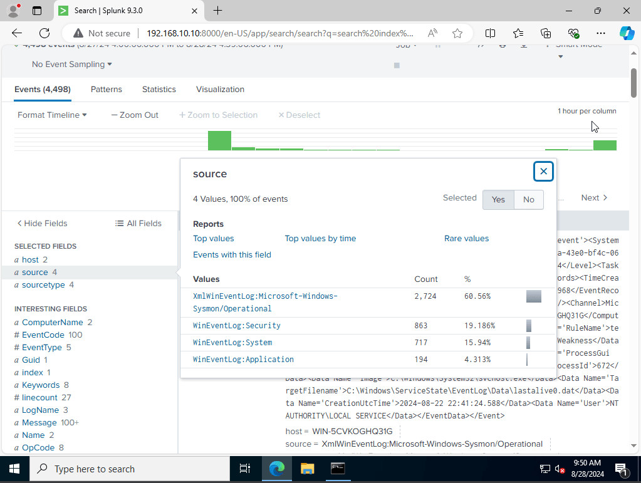Open the EventType field
The image size is (641, 483).
[x=42, y=347]
